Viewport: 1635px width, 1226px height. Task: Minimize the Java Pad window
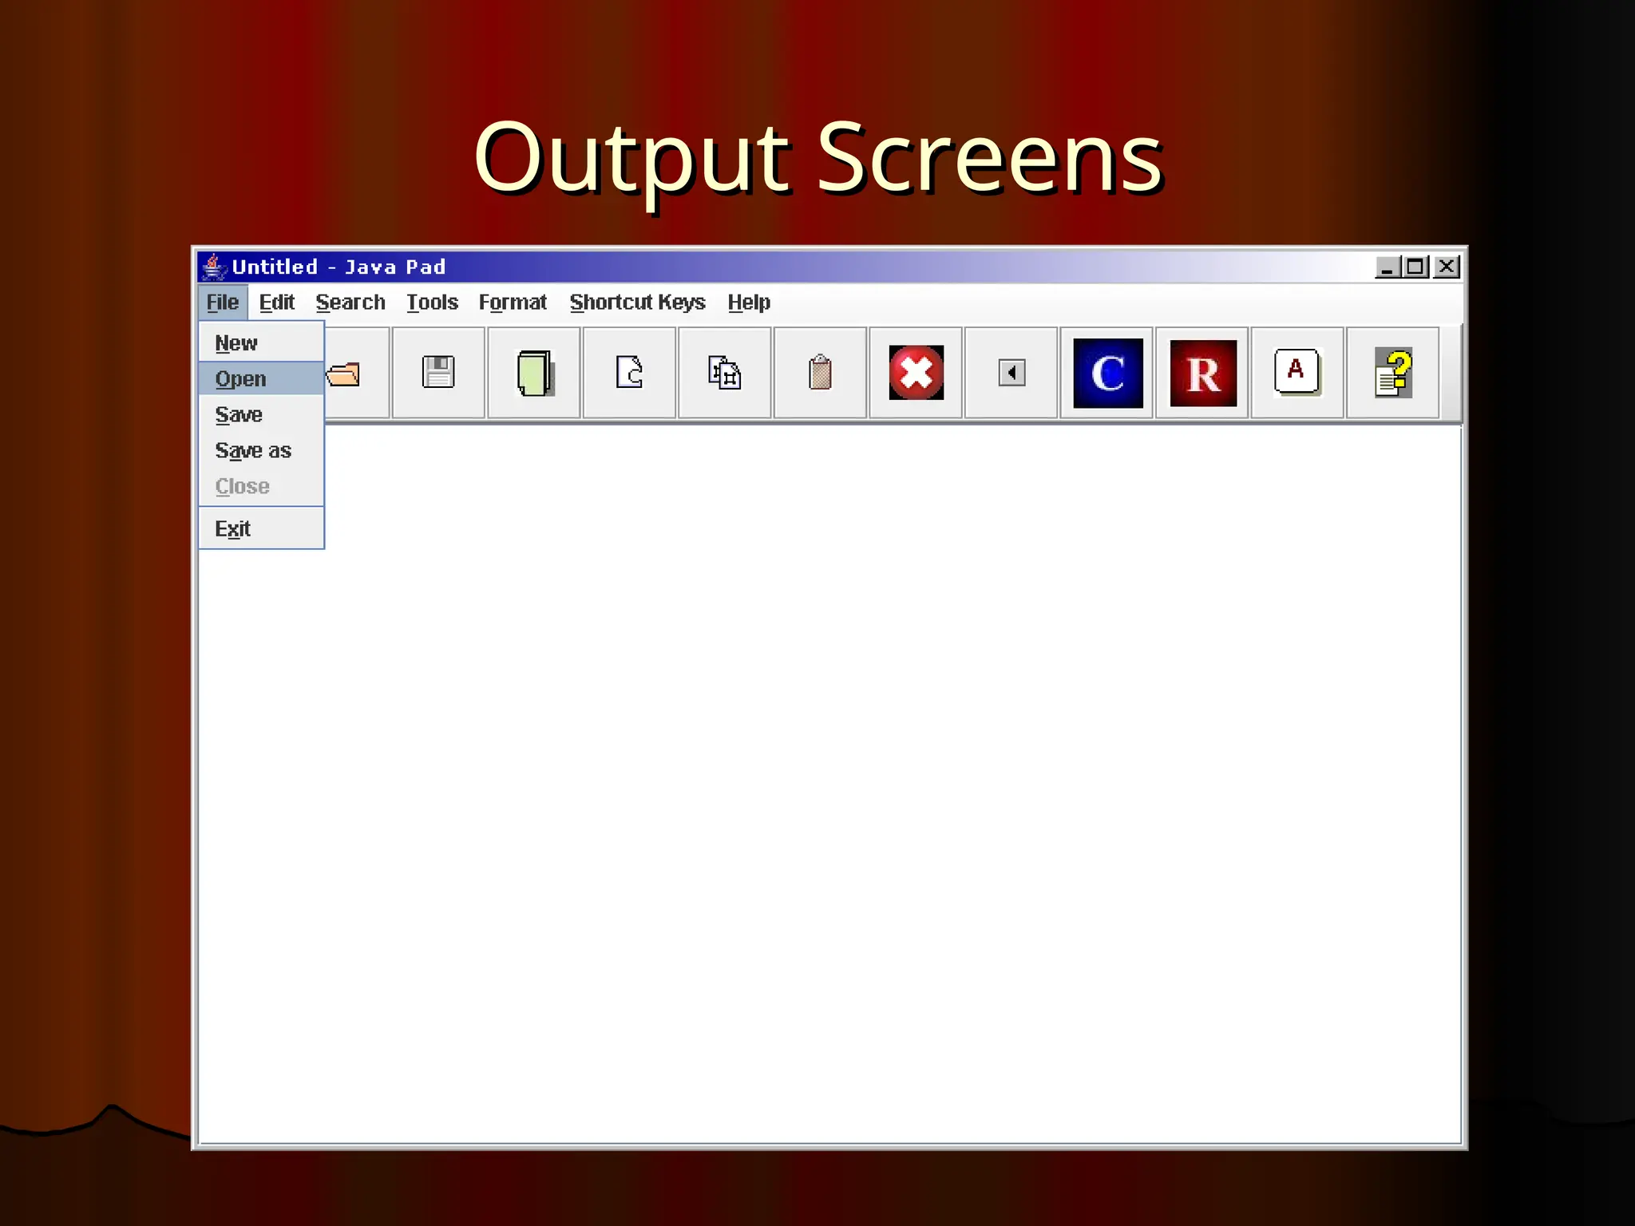pos(1388,267)
